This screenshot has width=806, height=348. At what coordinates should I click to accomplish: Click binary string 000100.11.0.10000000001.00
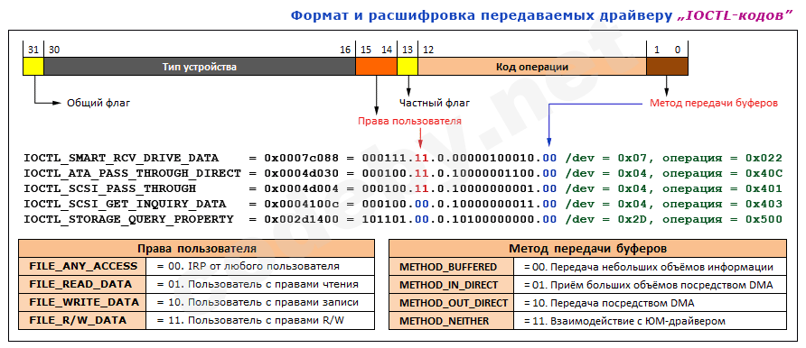(x=459, y=188)
